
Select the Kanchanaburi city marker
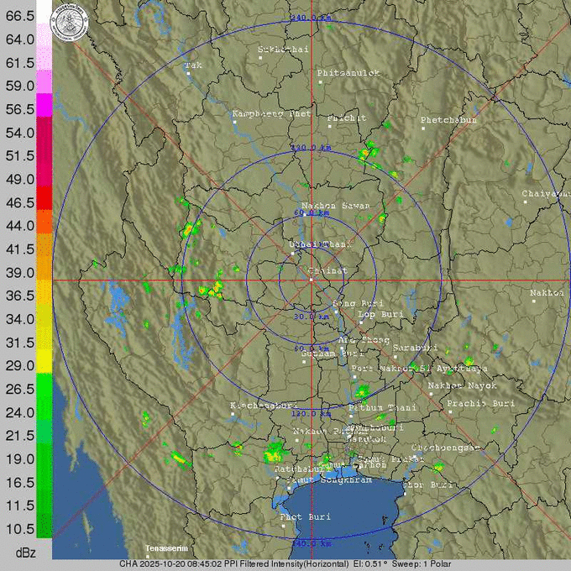point(233,415)
